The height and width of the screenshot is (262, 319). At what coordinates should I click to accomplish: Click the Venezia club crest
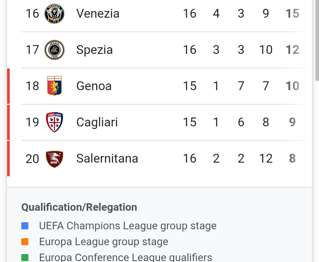tap(54, 14)
